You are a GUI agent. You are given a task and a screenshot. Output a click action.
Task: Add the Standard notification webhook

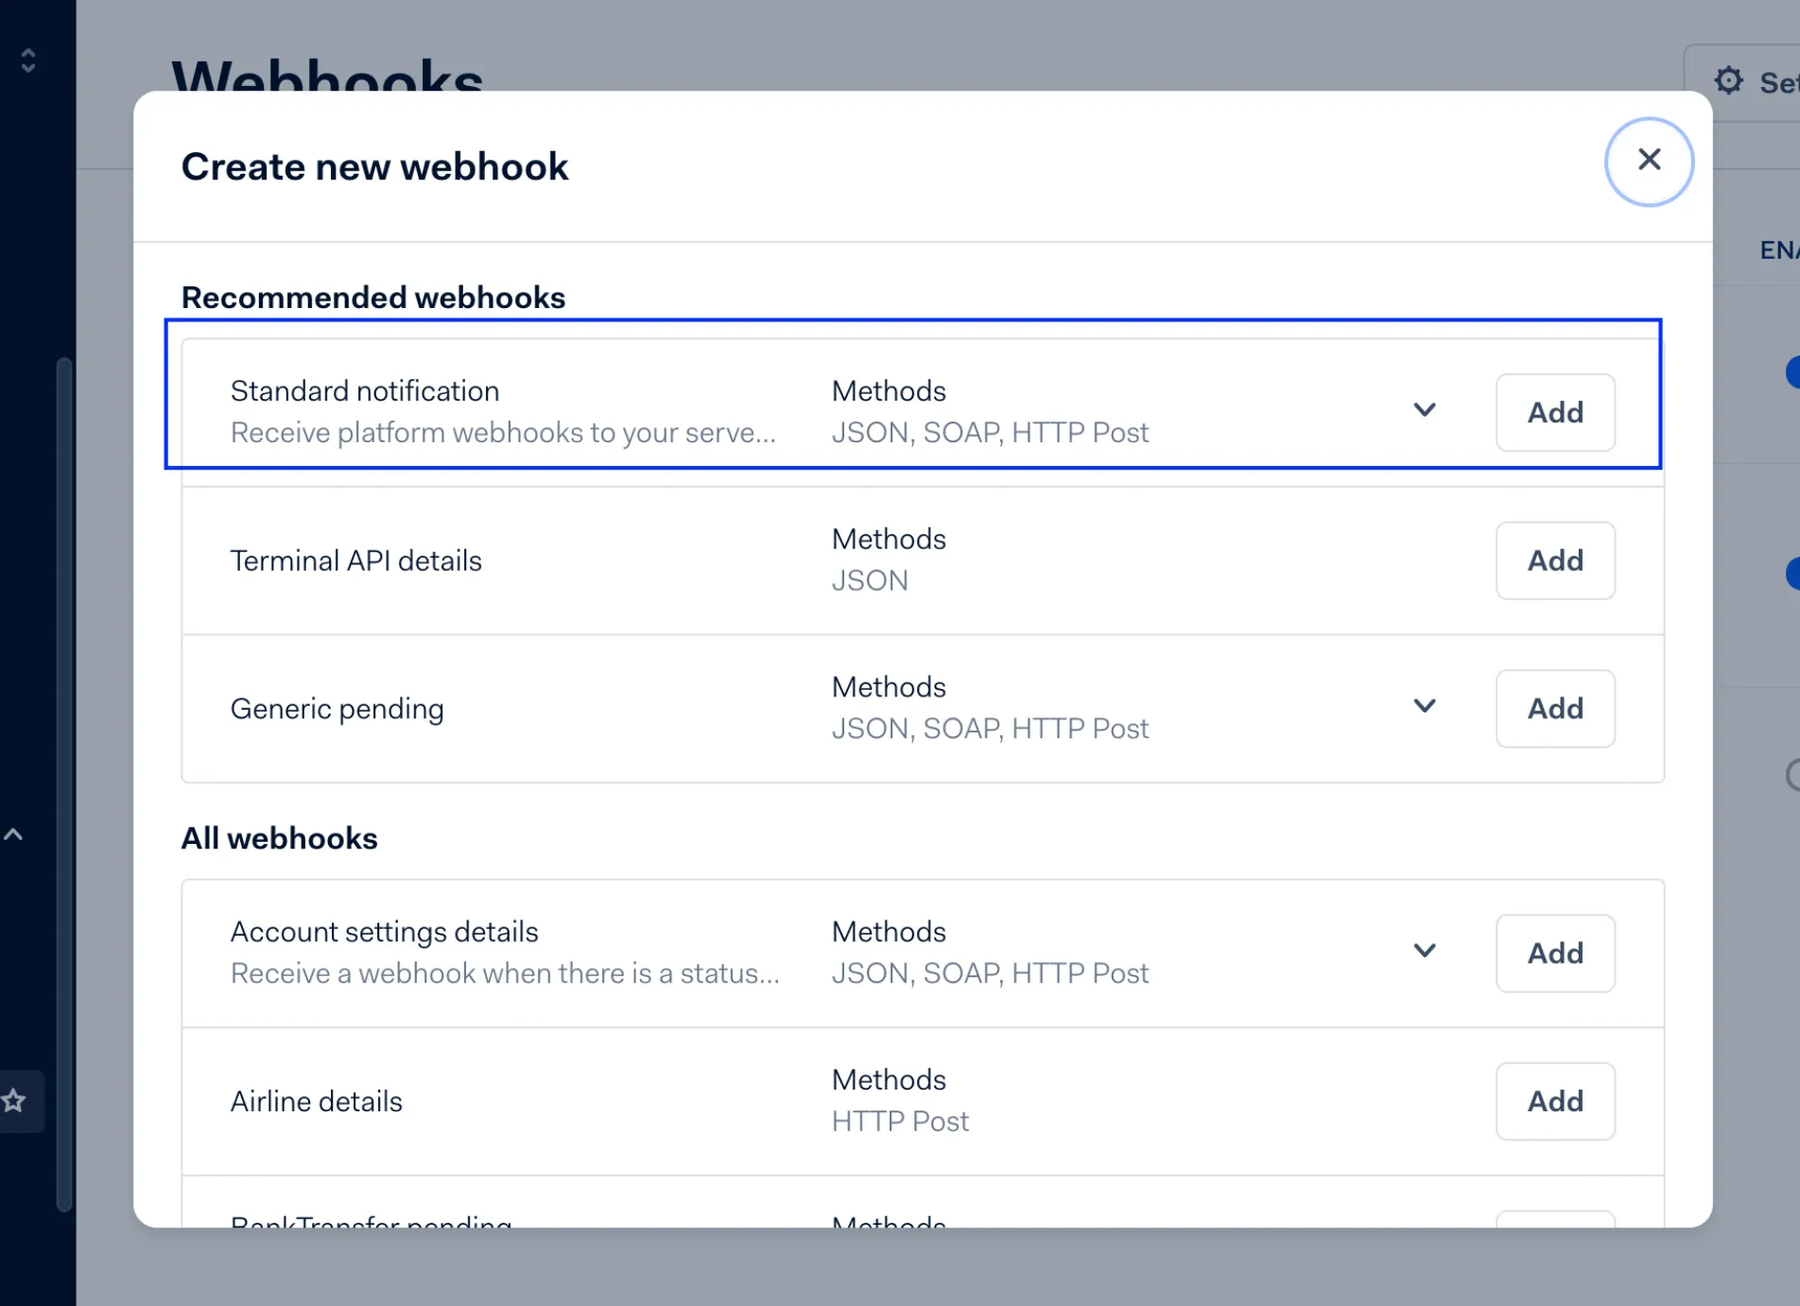(1555, 412)
